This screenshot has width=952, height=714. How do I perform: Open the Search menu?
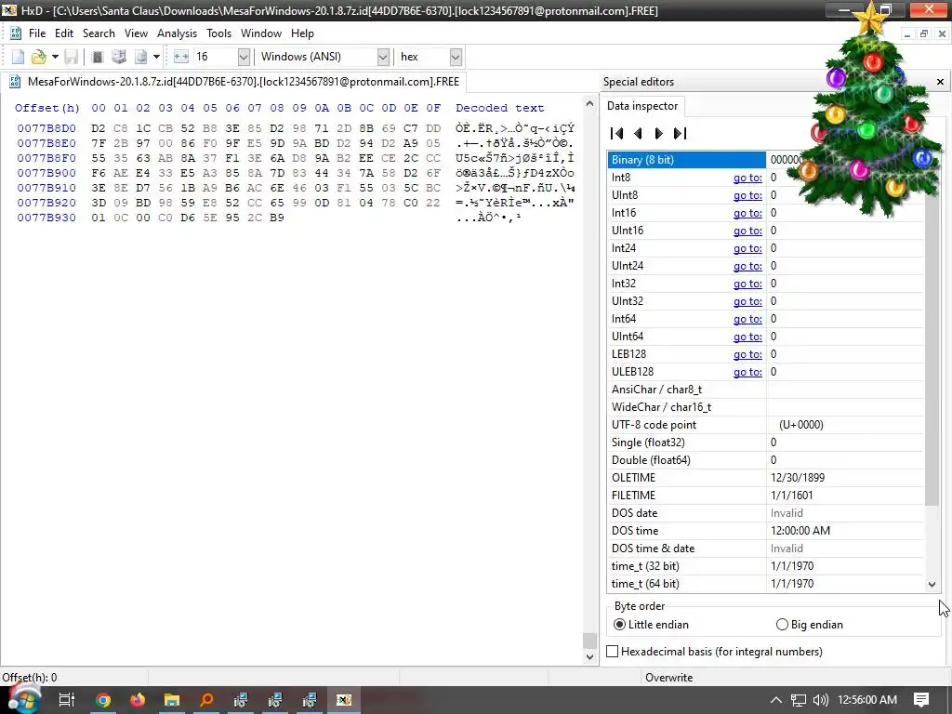click(99, 33)
